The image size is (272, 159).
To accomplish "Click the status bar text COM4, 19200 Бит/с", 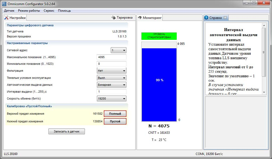I will tap(209, 154).
